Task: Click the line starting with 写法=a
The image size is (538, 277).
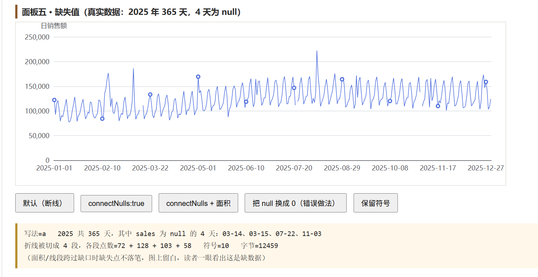Action: (173, 234)
